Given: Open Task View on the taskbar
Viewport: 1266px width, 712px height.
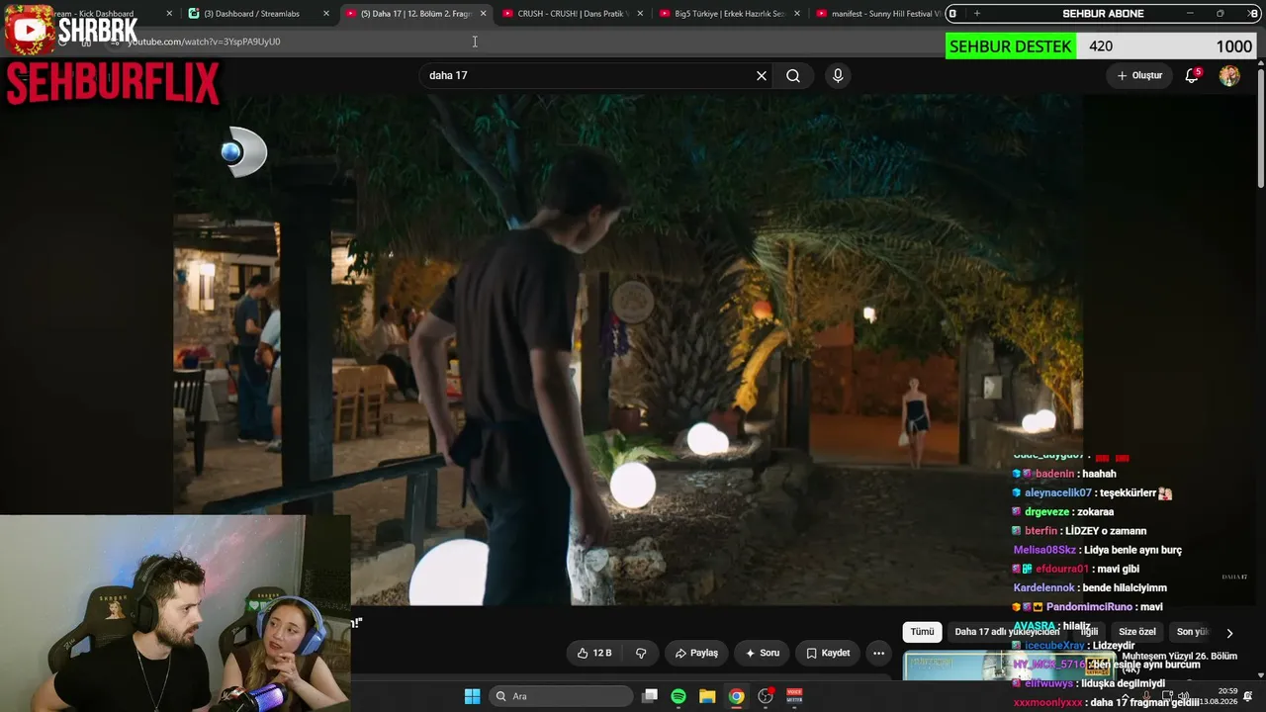Looking at the screenshot, I should (650, 696).
